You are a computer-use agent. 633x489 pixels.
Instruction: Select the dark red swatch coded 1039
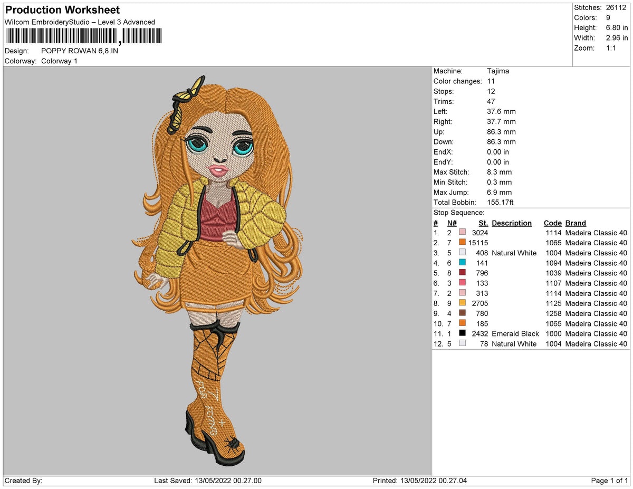(463, 273)
